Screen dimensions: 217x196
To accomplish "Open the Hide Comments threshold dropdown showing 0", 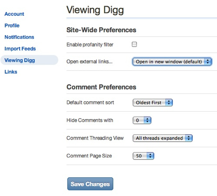I will (x=142, y=120).
